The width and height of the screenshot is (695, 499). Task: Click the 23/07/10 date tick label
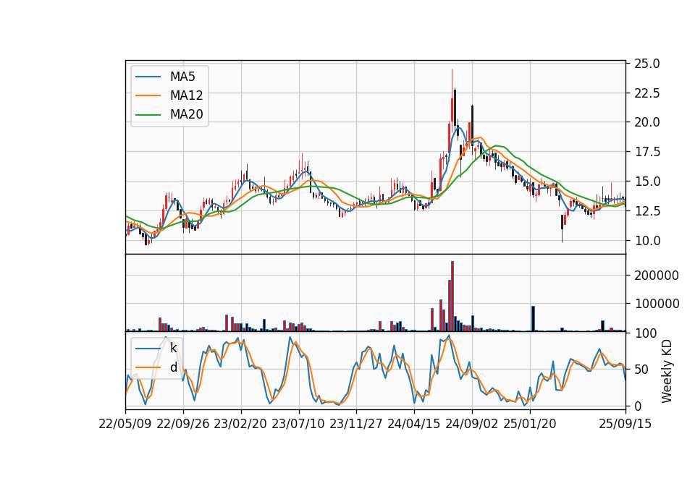click(298, 424)
